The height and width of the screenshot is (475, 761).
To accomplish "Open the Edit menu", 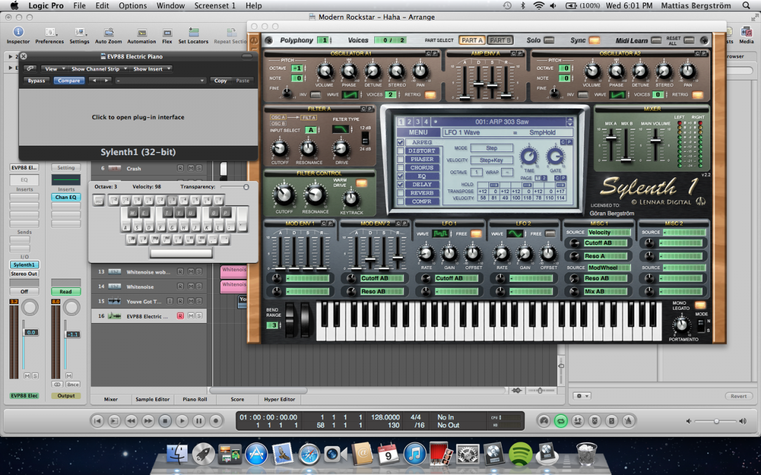I will point(102,6).
